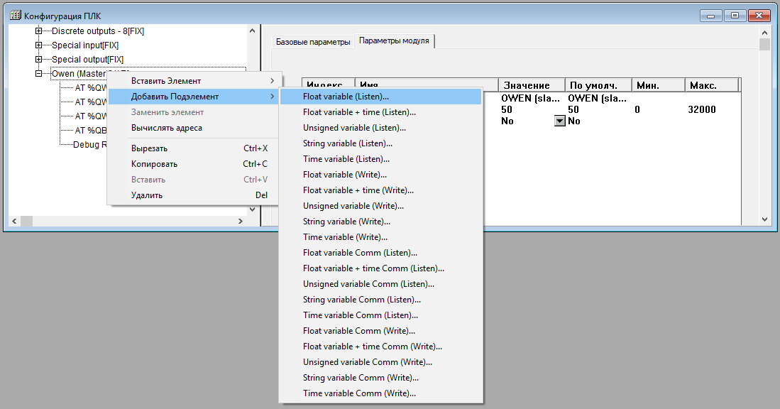Select Копировать from the context menu

[x=154, y=164]
